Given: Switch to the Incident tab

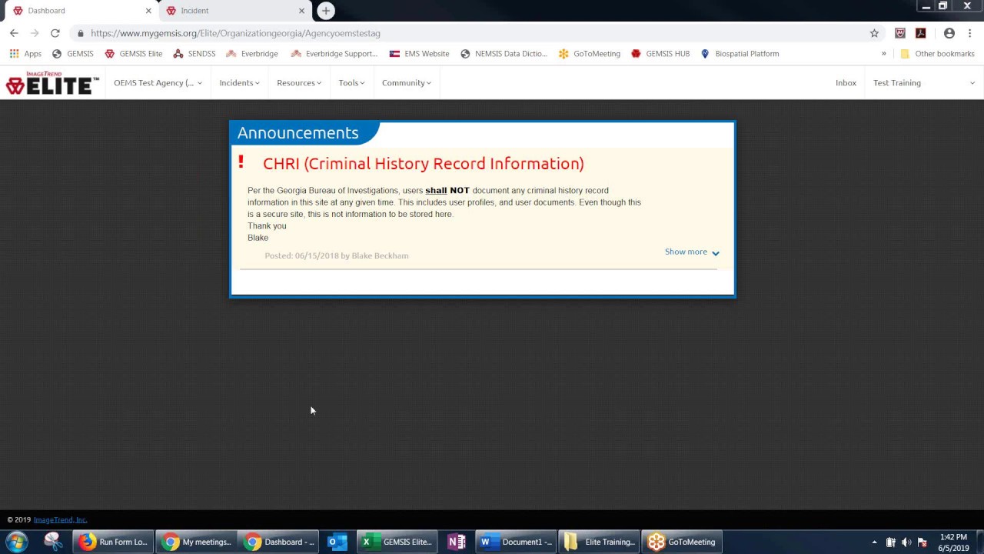Looking at the screenshot, I should point(234,11).
